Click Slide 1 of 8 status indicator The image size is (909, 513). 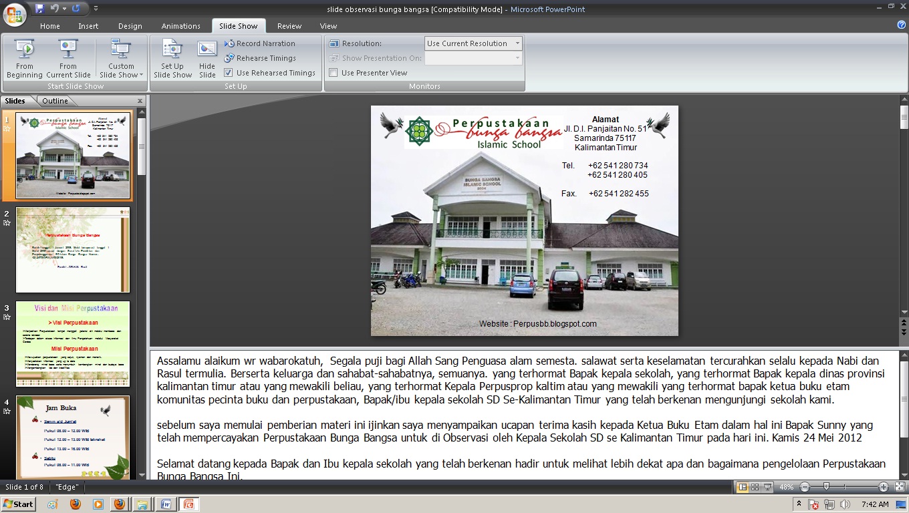click(x=24, y=487)
